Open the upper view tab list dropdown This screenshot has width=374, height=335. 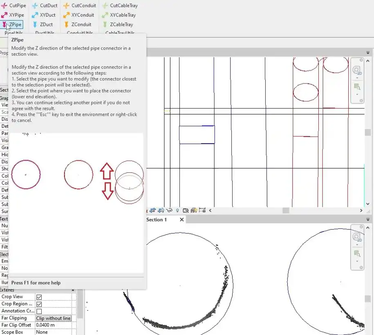click(368, 52)
